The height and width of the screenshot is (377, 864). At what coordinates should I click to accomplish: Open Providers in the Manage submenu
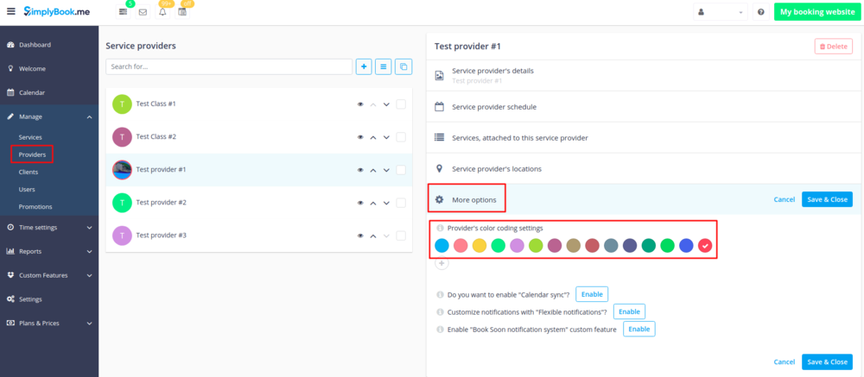[x=32, y=154]
